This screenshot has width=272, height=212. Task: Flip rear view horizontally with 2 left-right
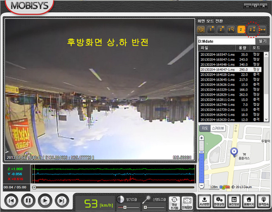tap(262, 30)
